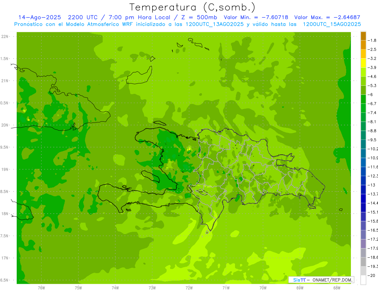This screenshot has height=292, width=378.
Task: Click the 22N latitude label
Action: coord(5,37)
